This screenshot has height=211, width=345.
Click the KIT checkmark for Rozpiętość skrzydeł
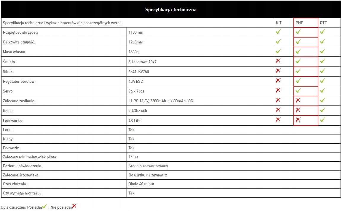(x=278, y=32)
